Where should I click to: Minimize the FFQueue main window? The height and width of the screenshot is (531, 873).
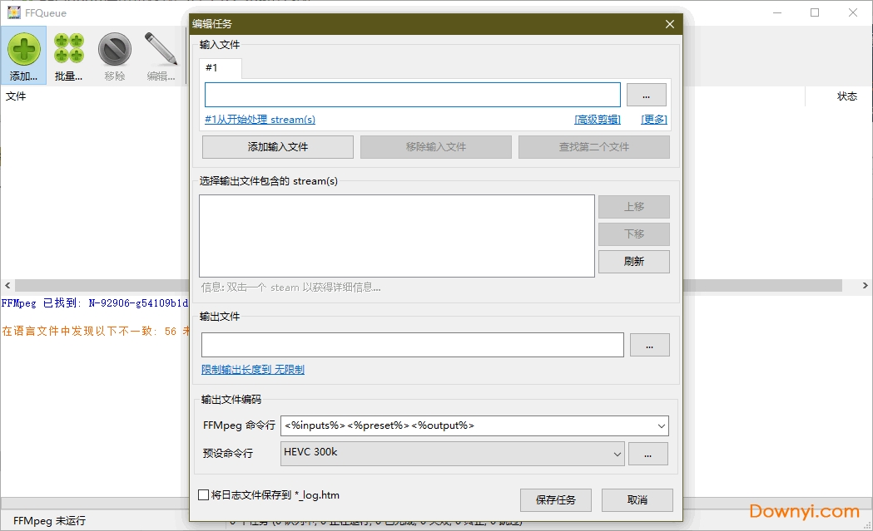(777, 12)
